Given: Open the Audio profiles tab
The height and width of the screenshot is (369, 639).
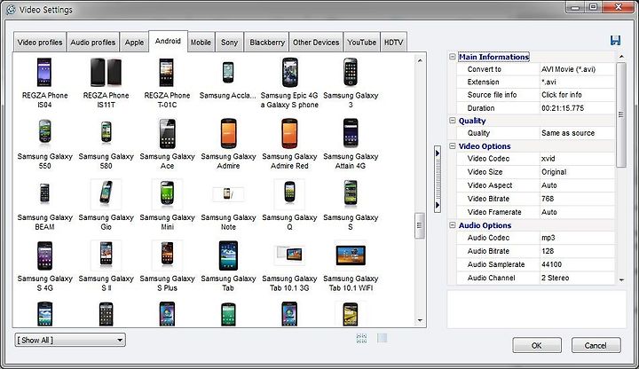Looking at the screenshot, I should pos(93,43).
